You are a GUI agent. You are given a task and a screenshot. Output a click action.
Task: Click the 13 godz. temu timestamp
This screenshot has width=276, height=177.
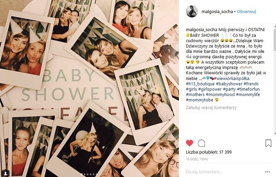197,159
